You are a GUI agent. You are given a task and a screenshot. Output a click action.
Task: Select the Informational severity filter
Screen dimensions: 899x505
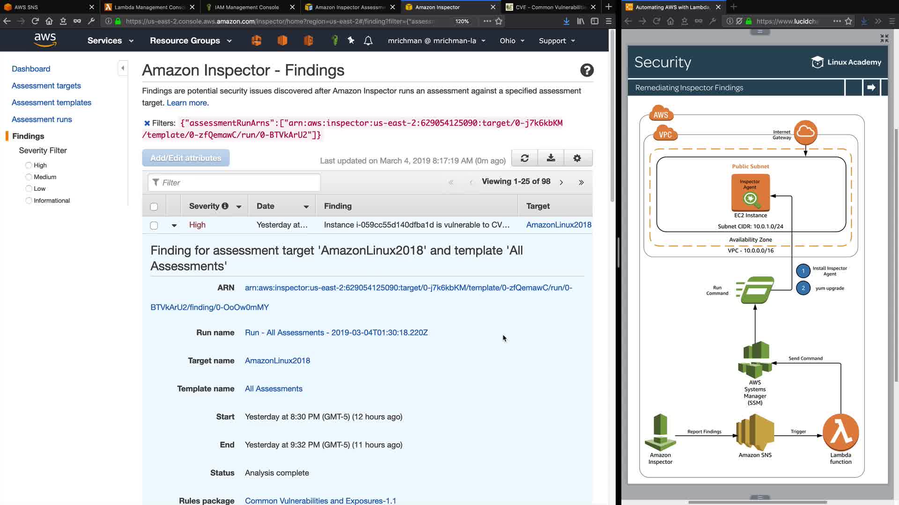pos(29,201)
